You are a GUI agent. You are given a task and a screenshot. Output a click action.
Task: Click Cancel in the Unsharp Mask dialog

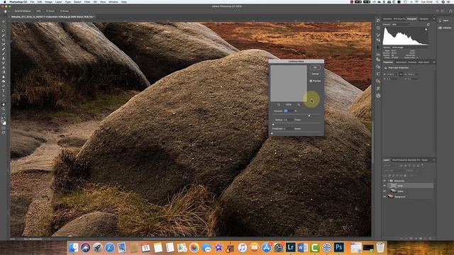315,74
